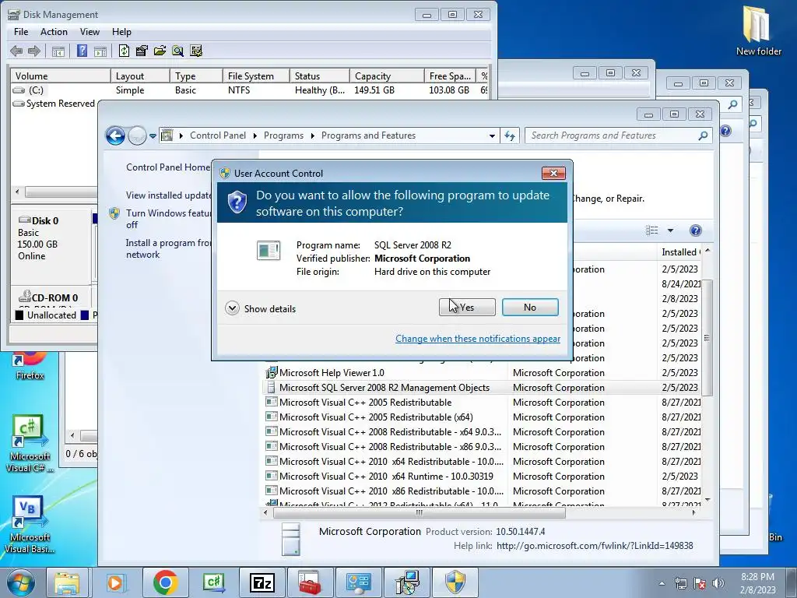The width and height of the screenshot is (797, 598).
Task: Click the Properties icon in Disk Management toolbar
Action: pyautogui.click(x=142, y=51)
